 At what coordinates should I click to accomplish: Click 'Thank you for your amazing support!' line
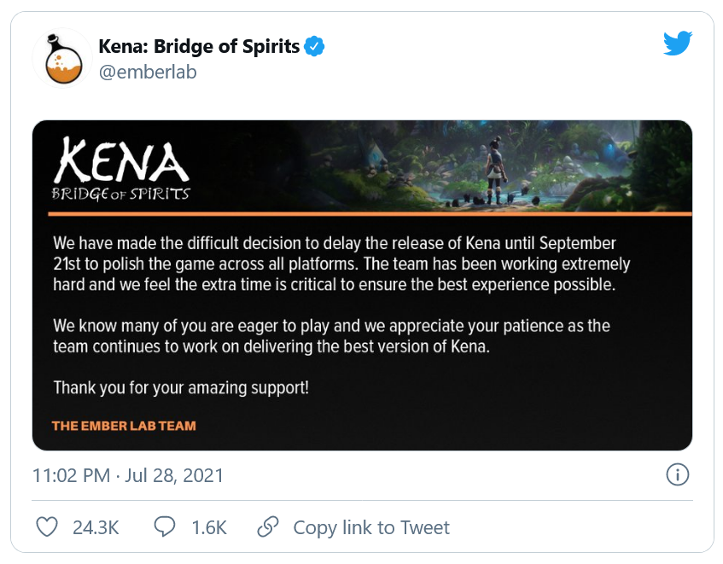[x=181, y=387]
